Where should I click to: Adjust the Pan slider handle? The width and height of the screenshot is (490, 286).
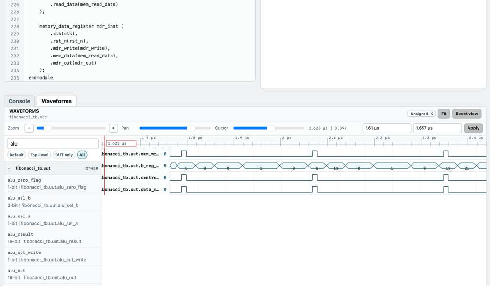coord(191,128)
